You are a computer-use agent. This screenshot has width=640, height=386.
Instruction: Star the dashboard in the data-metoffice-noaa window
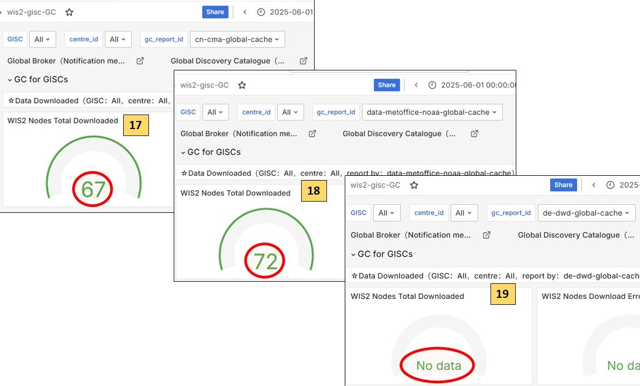[242, 85]
